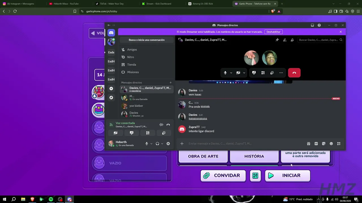The height and width of the screenshot is (203, 362).
Task: Open apps launcher in message bar
Action: pyautogui.click(x=339, y=144)
